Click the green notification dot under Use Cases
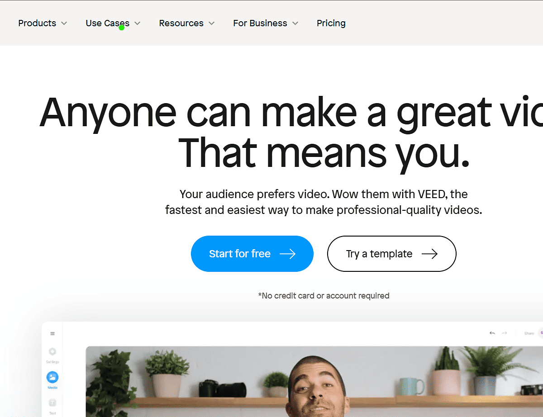Screen dimensions: 543x417 pos(122,28)
